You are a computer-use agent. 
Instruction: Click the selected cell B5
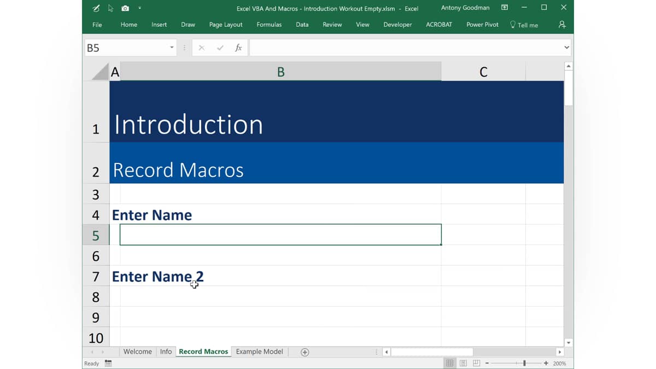pos(280,235)
